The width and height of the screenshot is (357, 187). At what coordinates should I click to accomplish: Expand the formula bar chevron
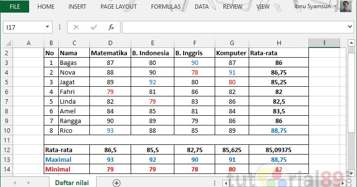pyautogui.click(x=350, y=27)
